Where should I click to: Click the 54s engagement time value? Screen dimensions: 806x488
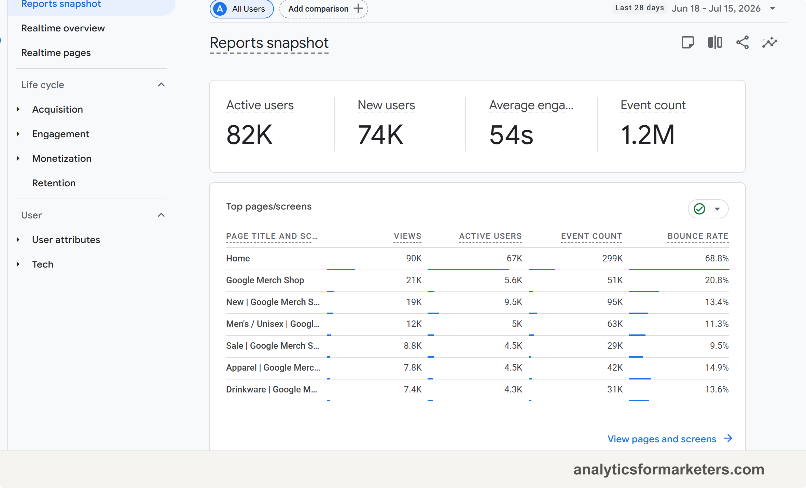511,135
